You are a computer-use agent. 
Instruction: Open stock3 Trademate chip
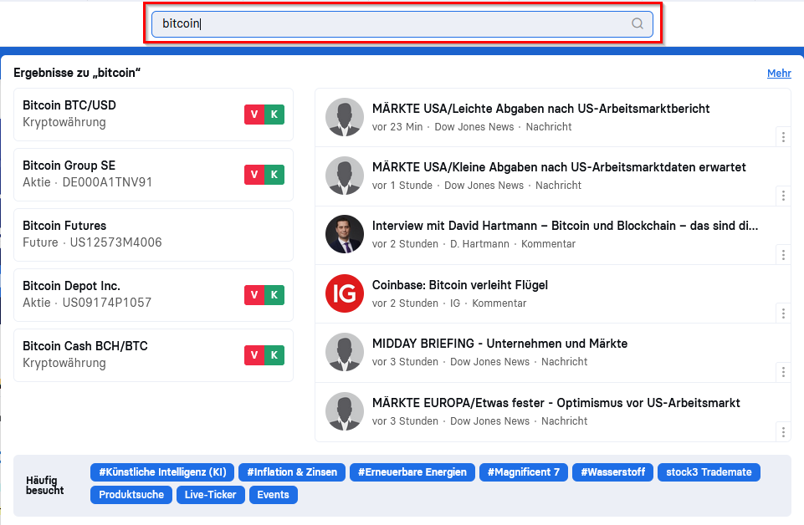(x=709, y=472)
